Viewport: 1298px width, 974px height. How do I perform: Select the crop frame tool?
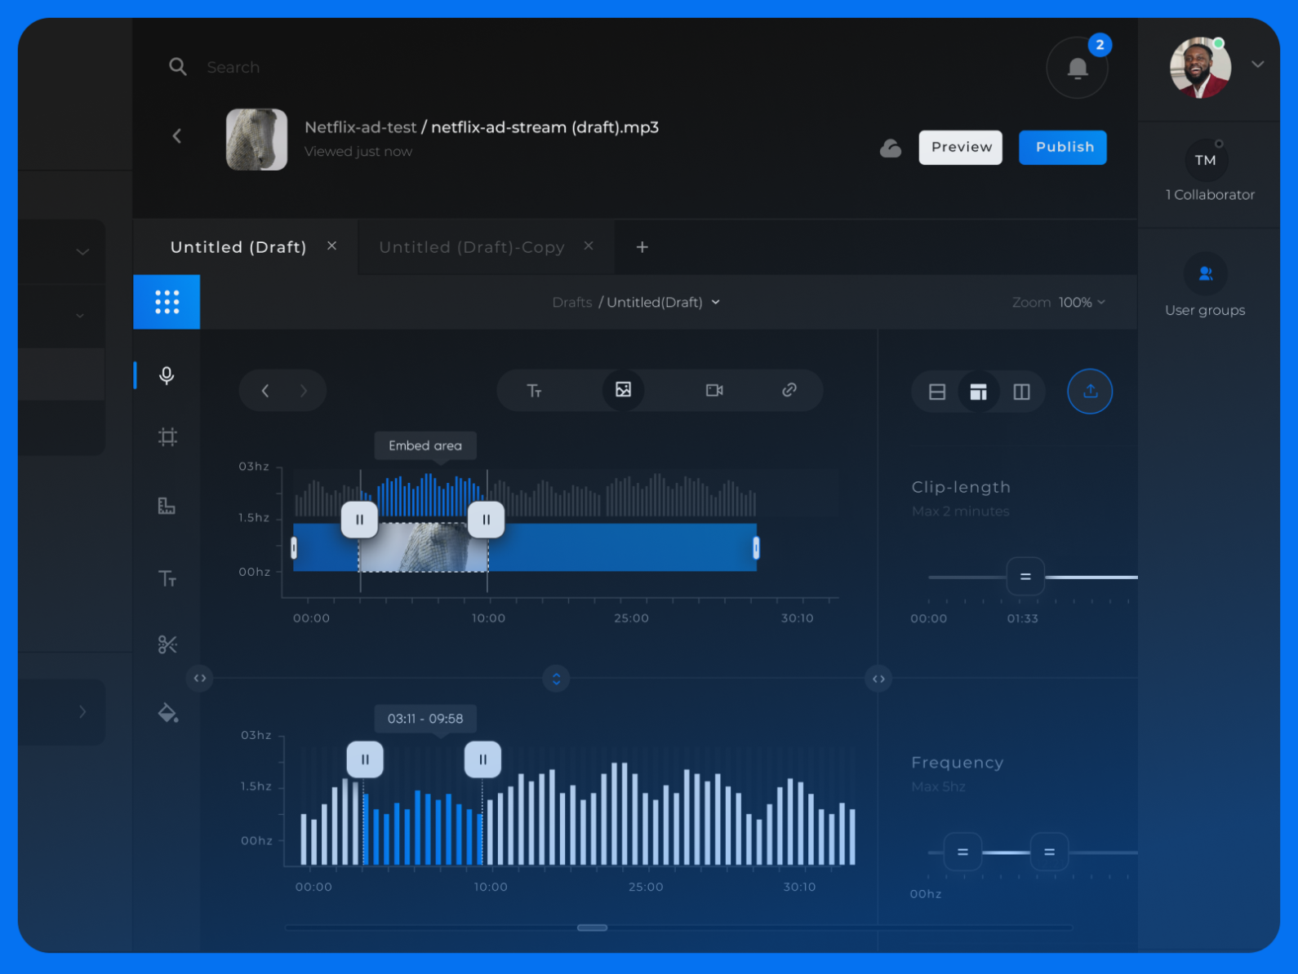167,437
